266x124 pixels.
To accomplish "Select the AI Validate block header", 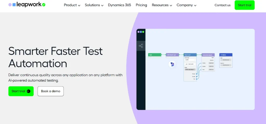I will click(x=226, y=55).
